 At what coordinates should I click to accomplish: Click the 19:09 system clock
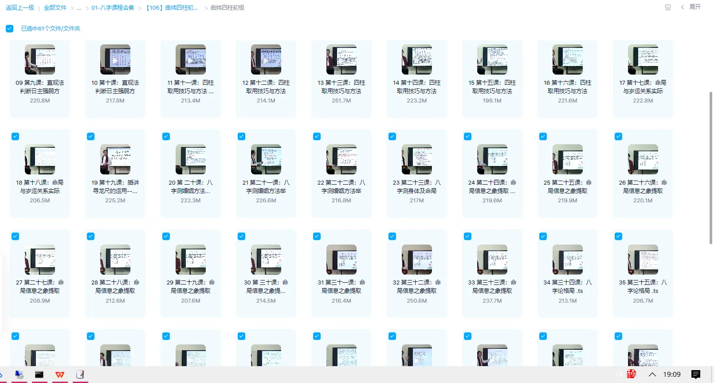(x=672, y=375)
